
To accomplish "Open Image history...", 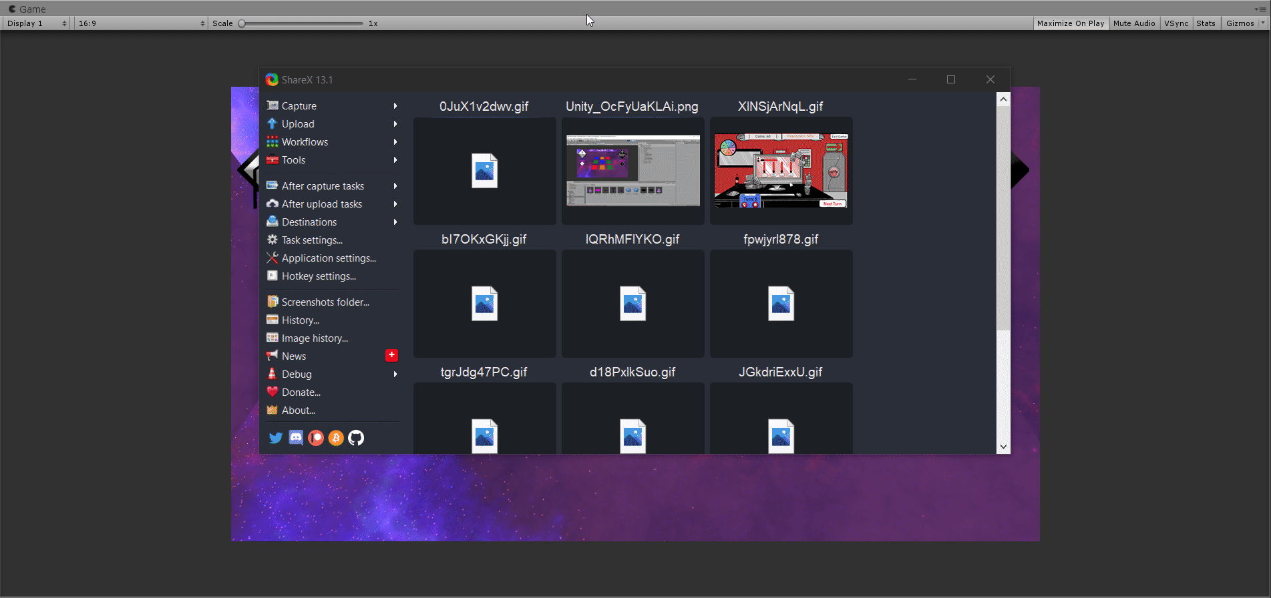I will click(332, 338).
